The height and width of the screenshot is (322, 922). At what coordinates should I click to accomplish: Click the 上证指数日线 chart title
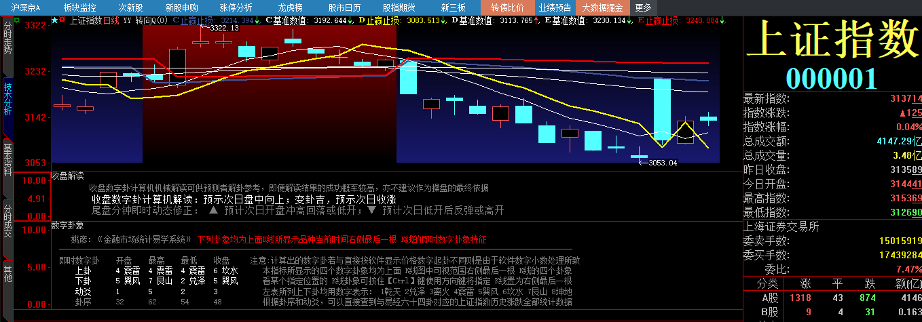(x=94, y=20)
